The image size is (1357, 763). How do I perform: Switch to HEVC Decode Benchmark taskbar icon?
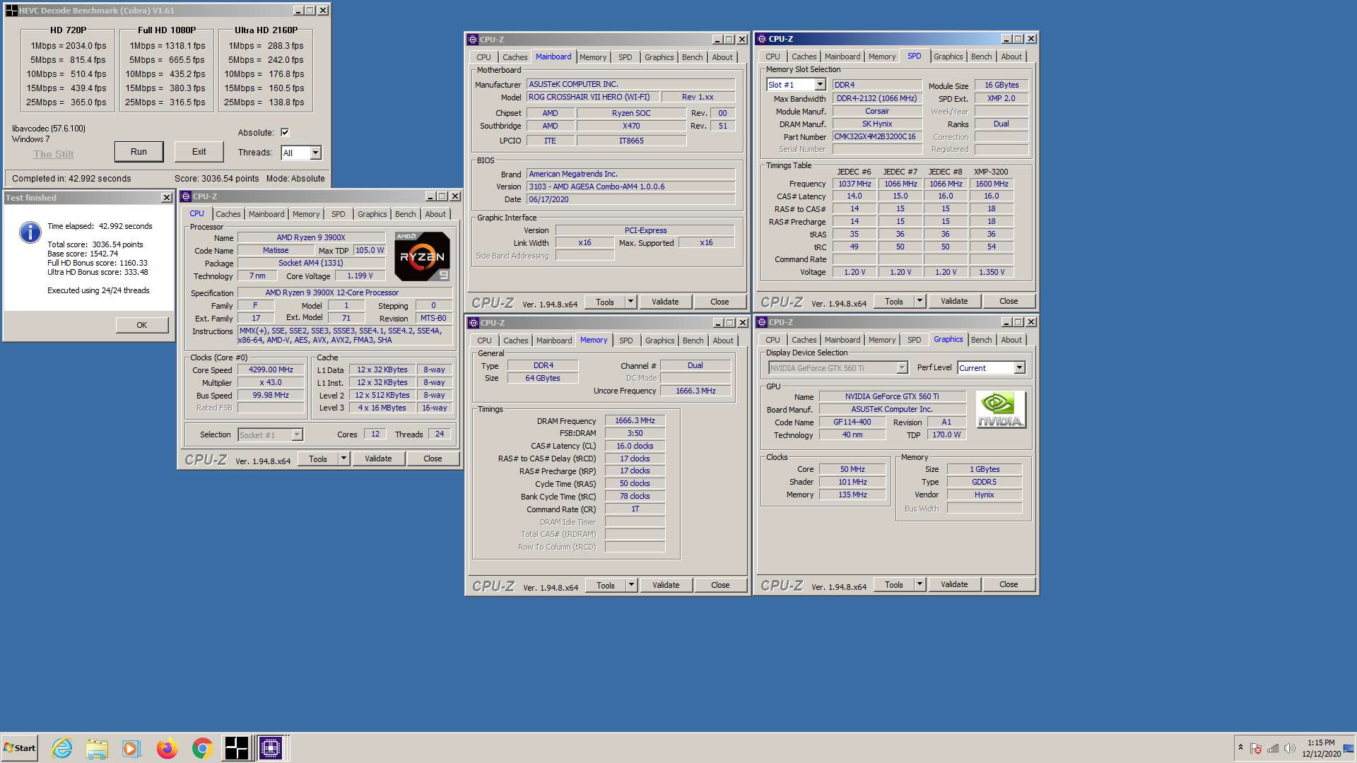[x=237, y=747]
